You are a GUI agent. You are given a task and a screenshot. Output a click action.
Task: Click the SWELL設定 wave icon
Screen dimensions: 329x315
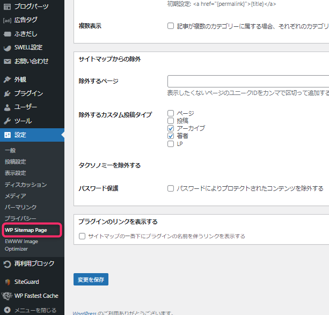click(x=7, y=48)
